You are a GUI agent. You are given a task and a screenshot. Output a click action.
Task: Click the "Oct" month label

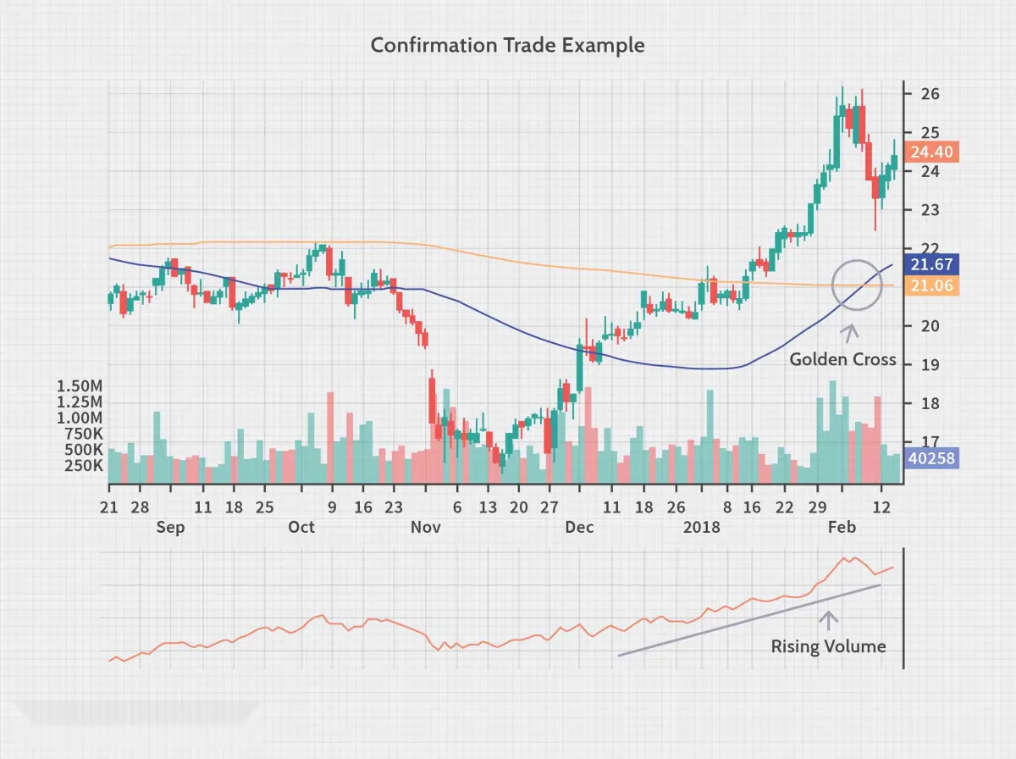point(301,527)
